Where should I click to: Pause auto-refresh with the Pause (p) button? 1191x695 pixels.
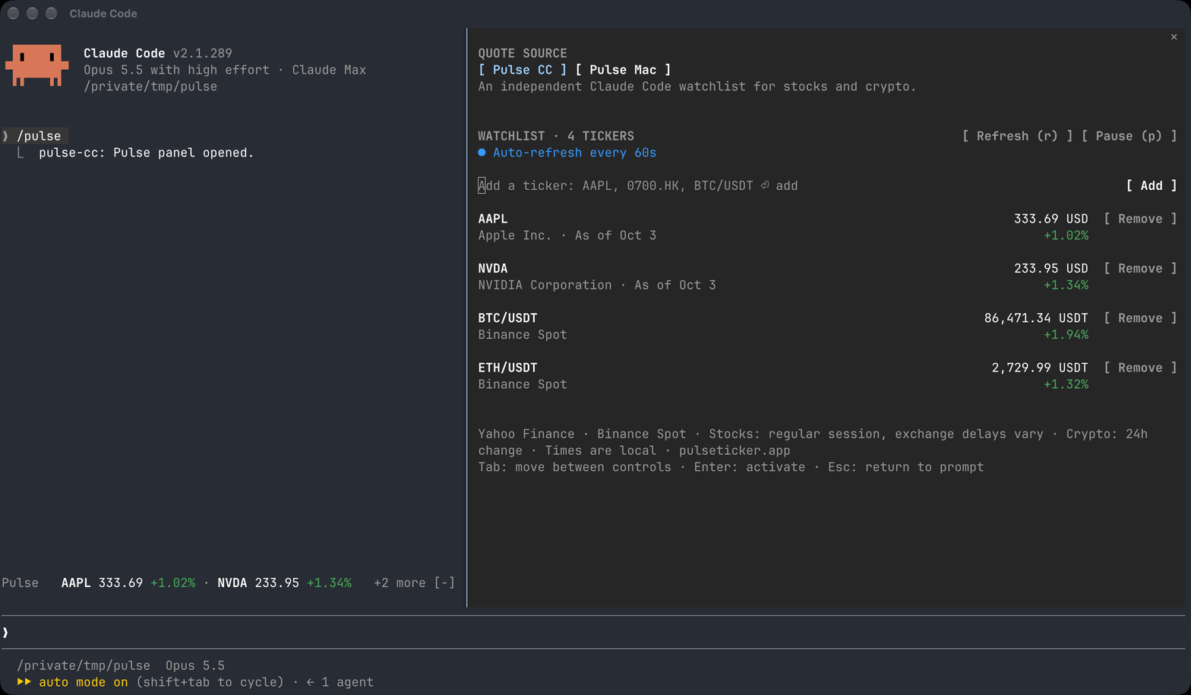(x=1129, y=136)
